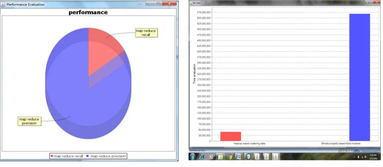Click the zoom in plus button
Image resolution: width=383 pixels, height=167 pixels.
click(379, 151)
